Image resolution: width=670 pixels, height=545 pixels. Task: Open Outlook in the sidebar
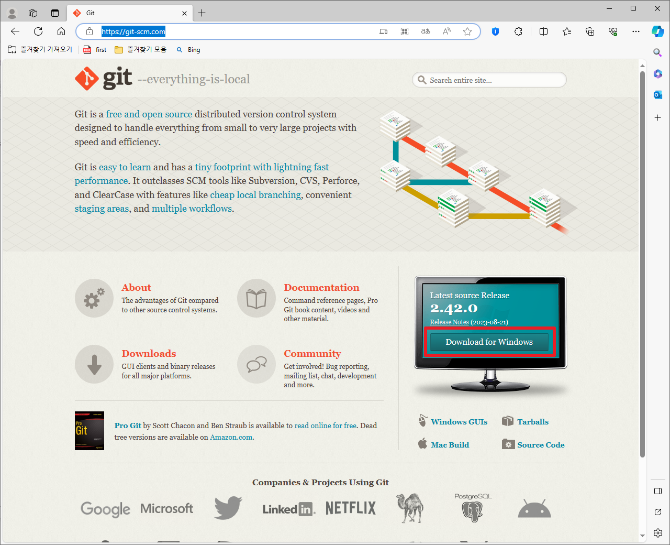coord(658,95)
